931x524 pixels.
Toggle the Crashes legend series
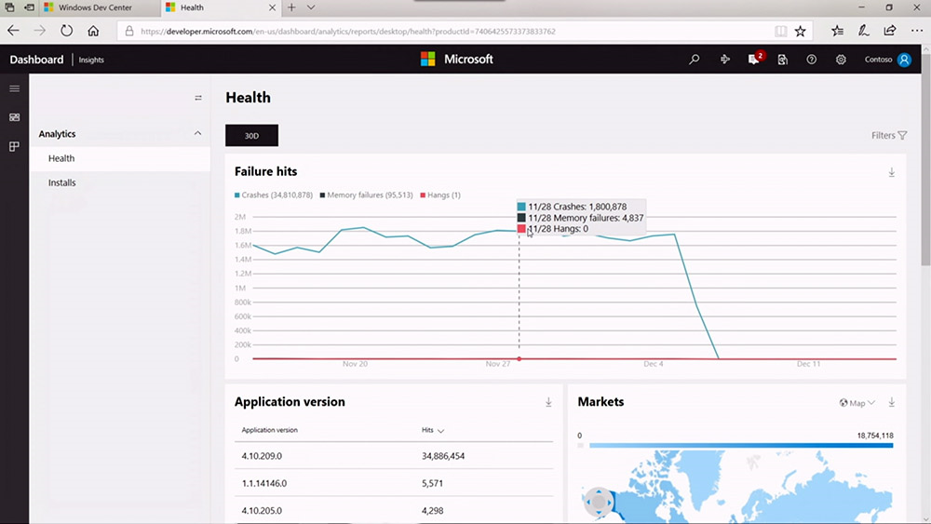tap(274, 195)
